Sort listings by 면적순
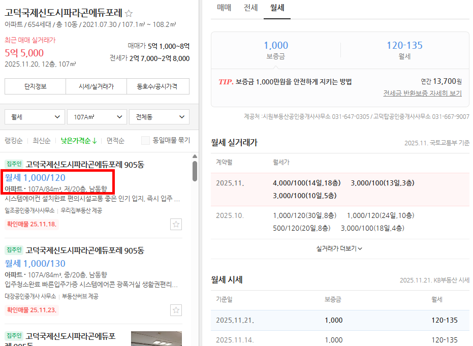Viewport: 473px width, 346px height. click(x=115, y=141)
